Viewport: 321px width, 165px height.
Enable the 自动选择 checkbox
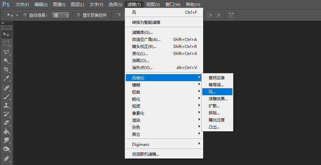(25, 15)
